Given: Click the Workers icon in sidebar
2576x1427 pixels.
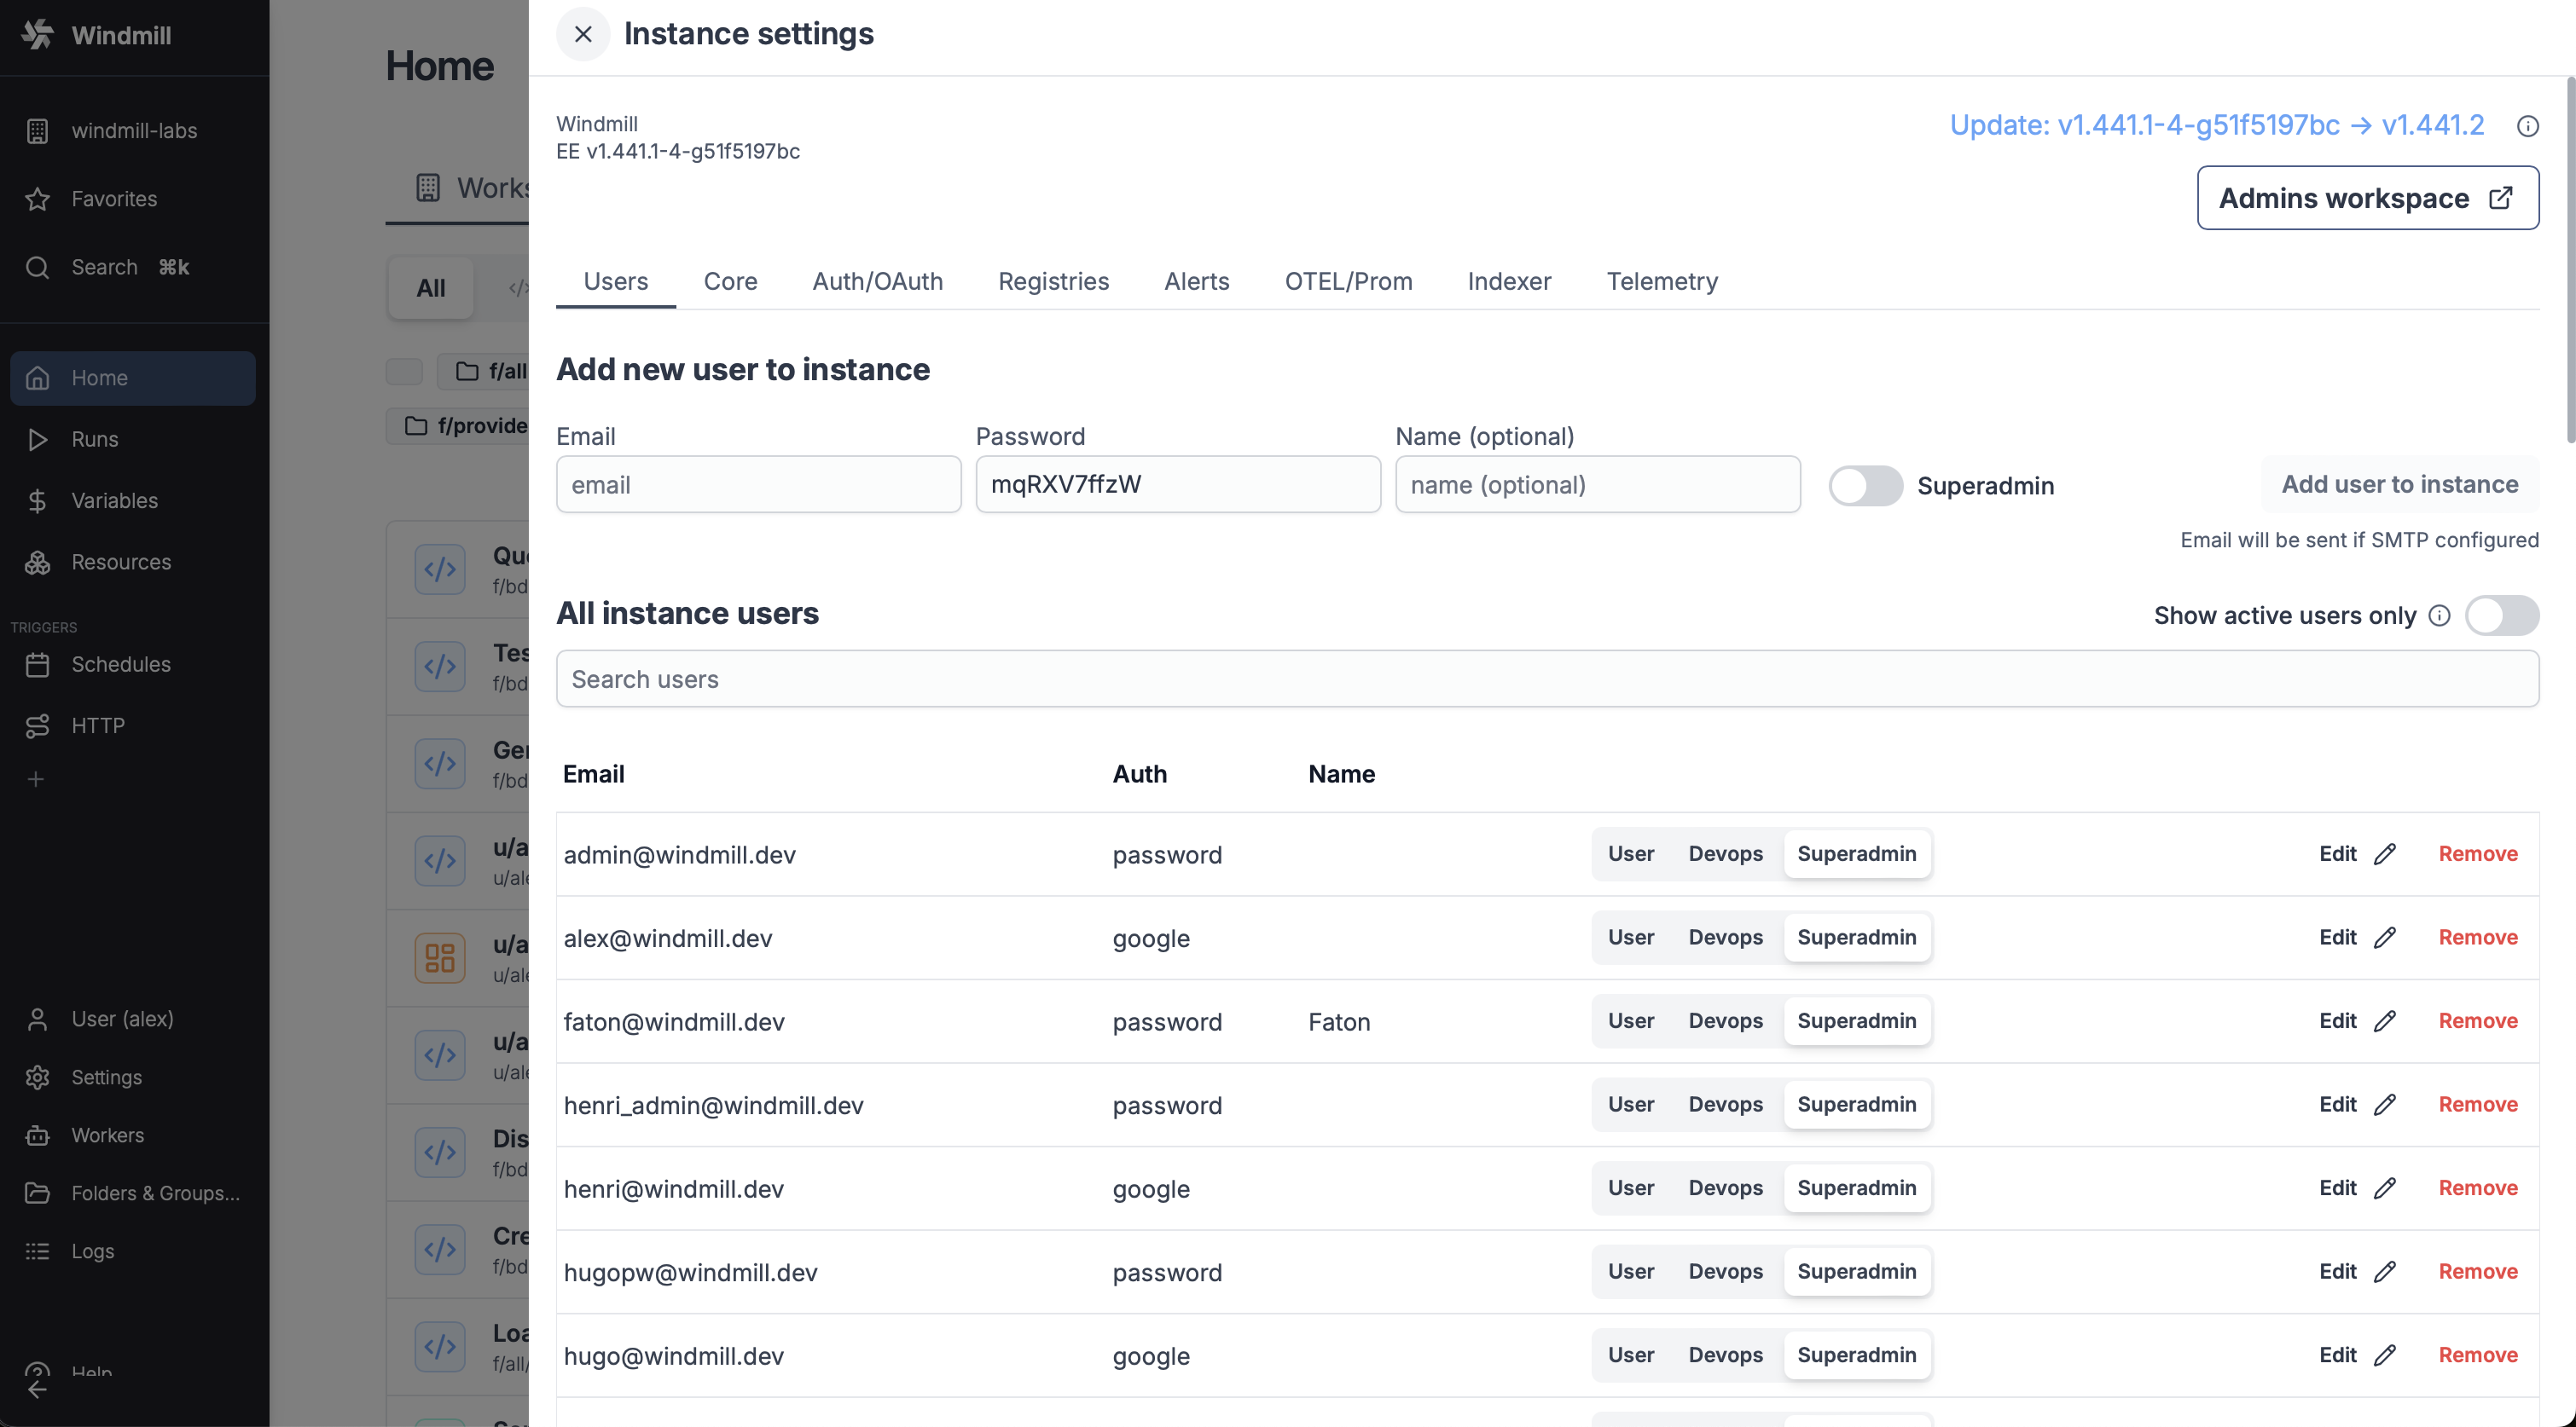Looking at the screenshot, I should coord(37,1135).
